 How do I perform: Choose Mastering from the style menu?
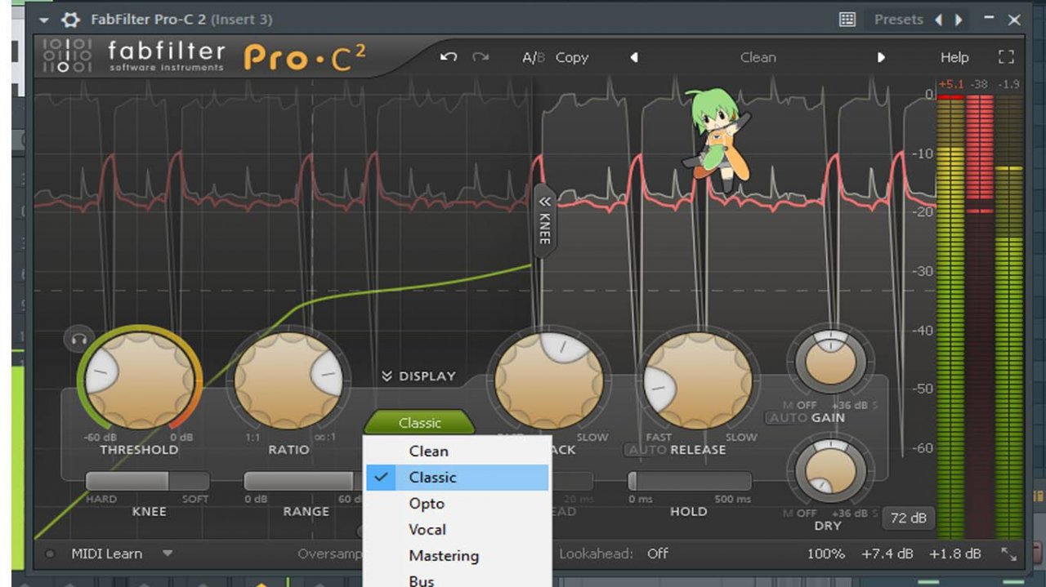click(x=458, y=555)
